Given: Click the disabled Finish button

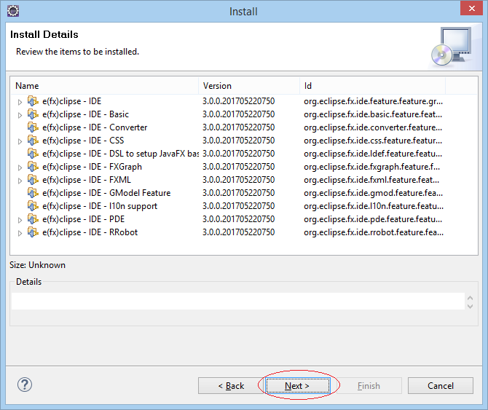Looking at the screenshot, I should pos(369,386).
